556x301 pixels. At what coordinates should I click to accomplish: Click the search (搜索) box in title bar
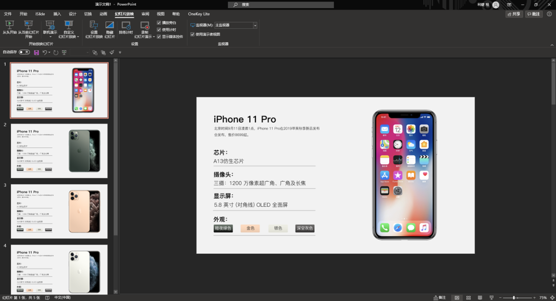point(281,5)
